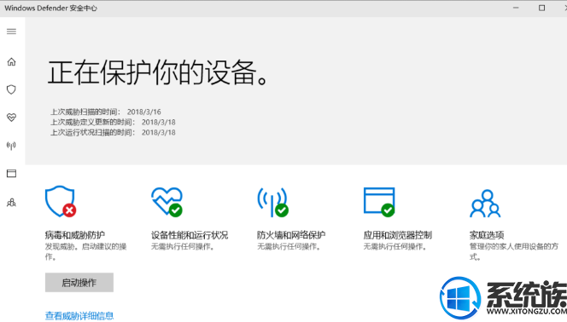Click the last threat scan date 2018/3/16
The width and height of the screenshot is (567, 322).
point(144,112)
